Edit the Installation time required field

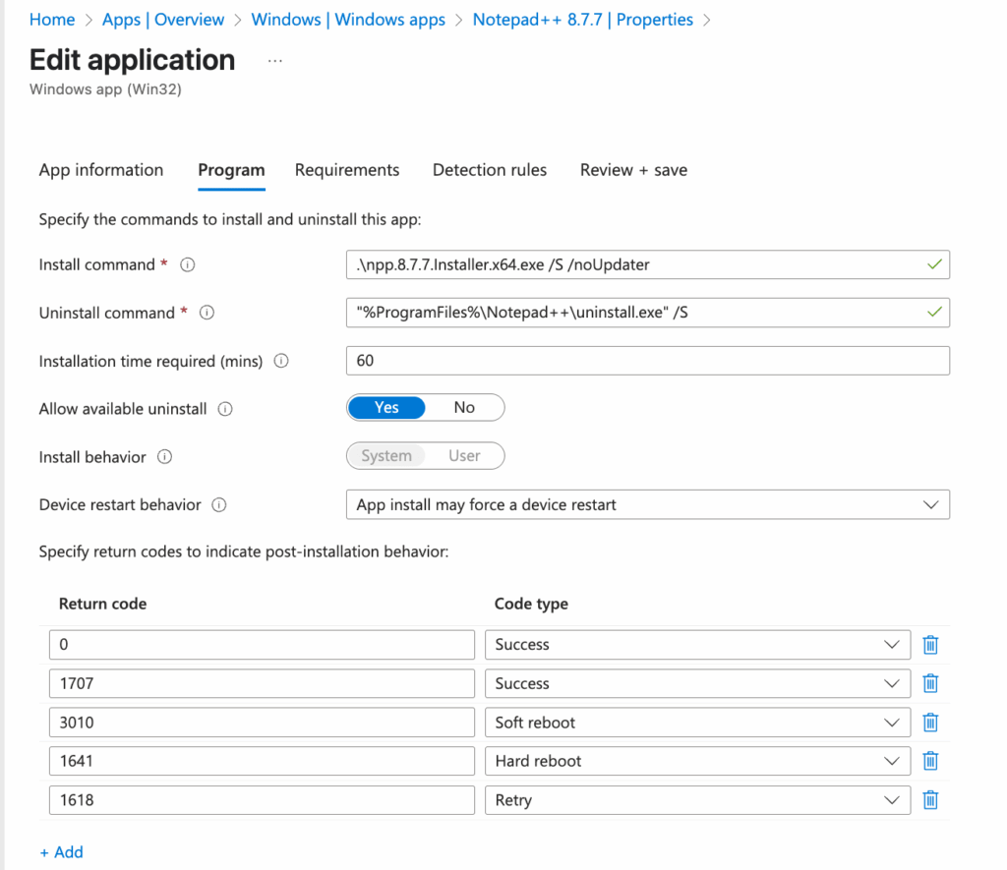pyautogui.click(x=646, y=360)
